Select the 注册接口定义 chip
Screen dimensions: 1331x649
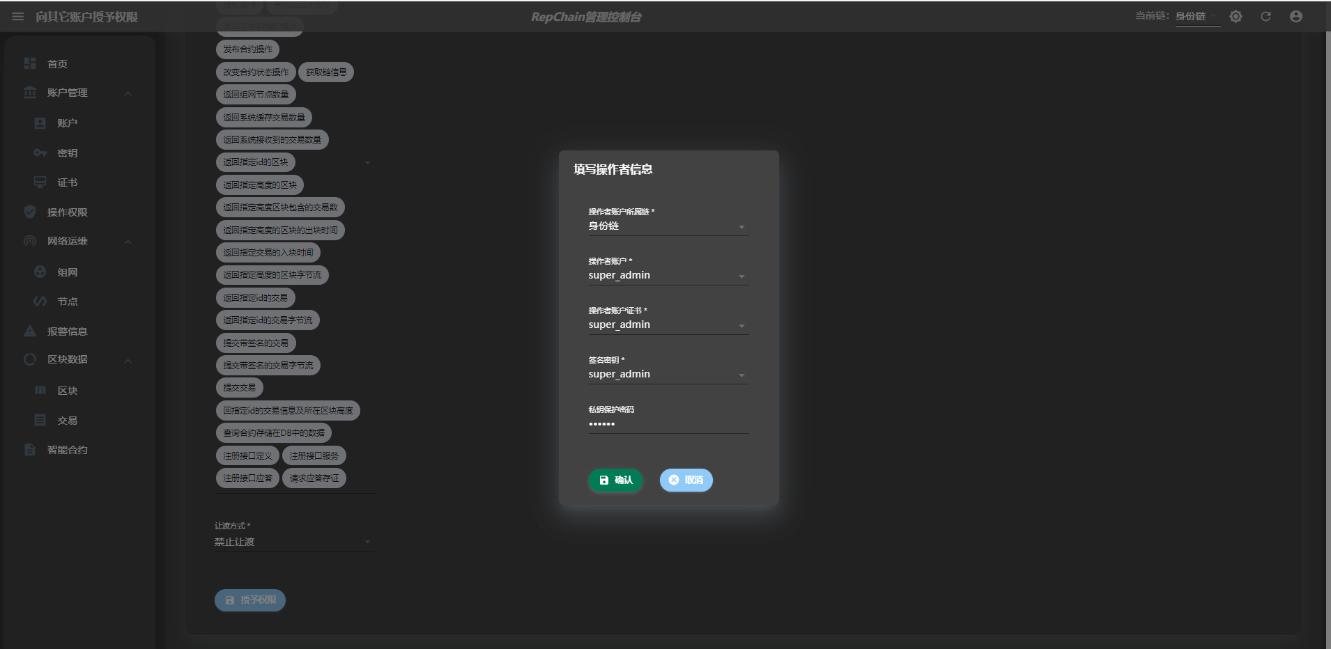(247, 455)
